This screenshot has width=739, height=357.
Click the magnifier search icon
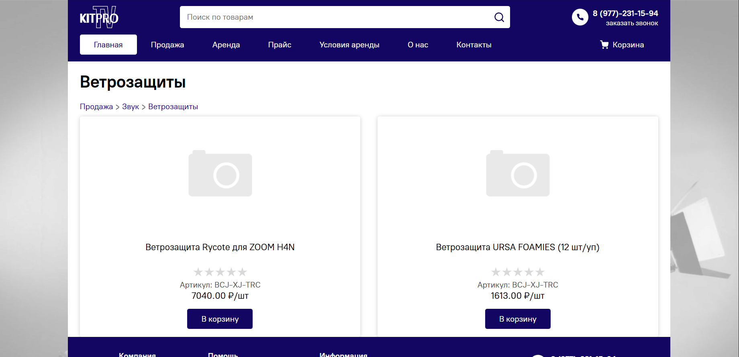point(499,17)
